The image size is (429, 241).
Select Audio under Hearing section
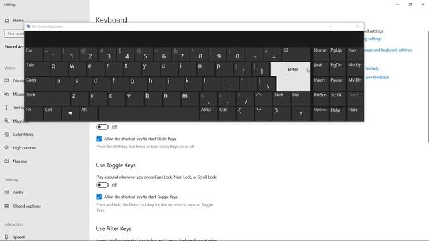[x=18, y=193]
